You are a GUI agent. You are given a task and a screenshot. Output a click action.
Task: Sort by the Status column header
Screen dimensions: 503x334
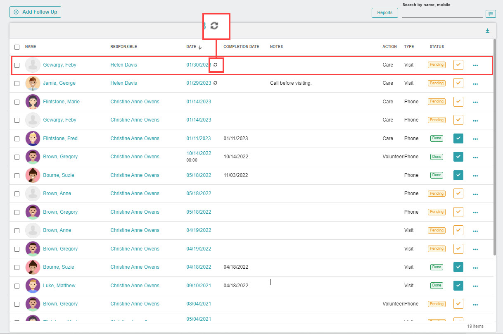coord(437,47)
